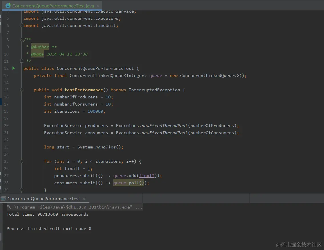
Task: Click the @Author tag in the Javadoc
Action: 40,47
